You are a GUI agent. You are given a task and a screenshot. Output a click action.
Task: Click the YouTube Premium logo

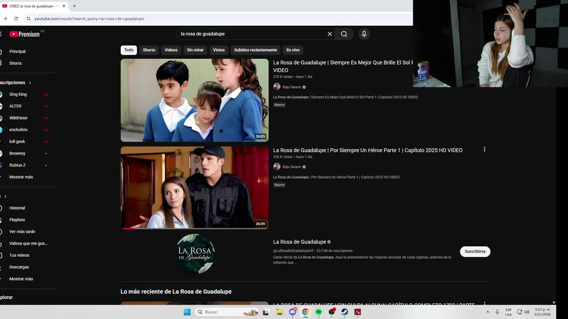tap(24, 34)
